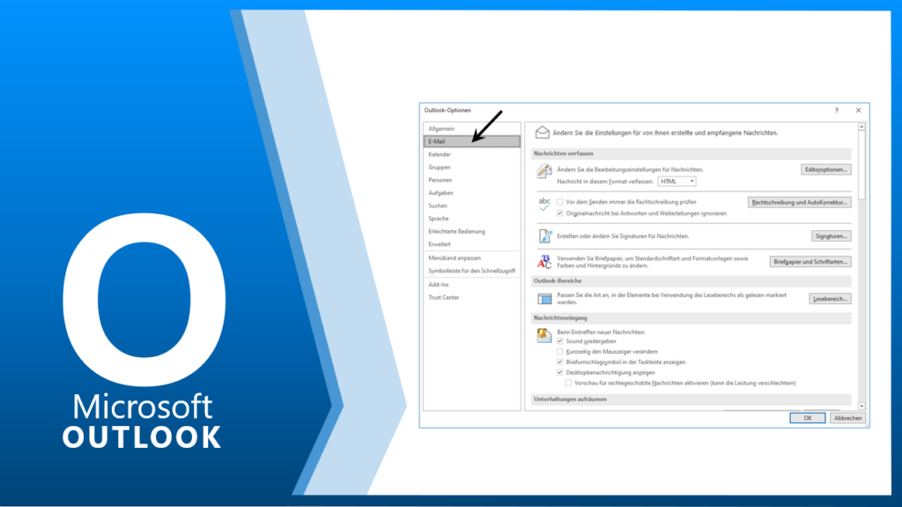Click the Beim Eintreffen neuer Nachrichten label
Image resolution: width=902 pixels, height=507 pixels.
(x=601, y=332)
